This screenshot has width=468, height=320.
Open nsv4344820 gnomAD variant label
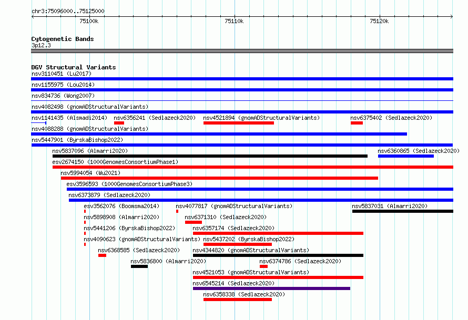click(x=251, y=250)
